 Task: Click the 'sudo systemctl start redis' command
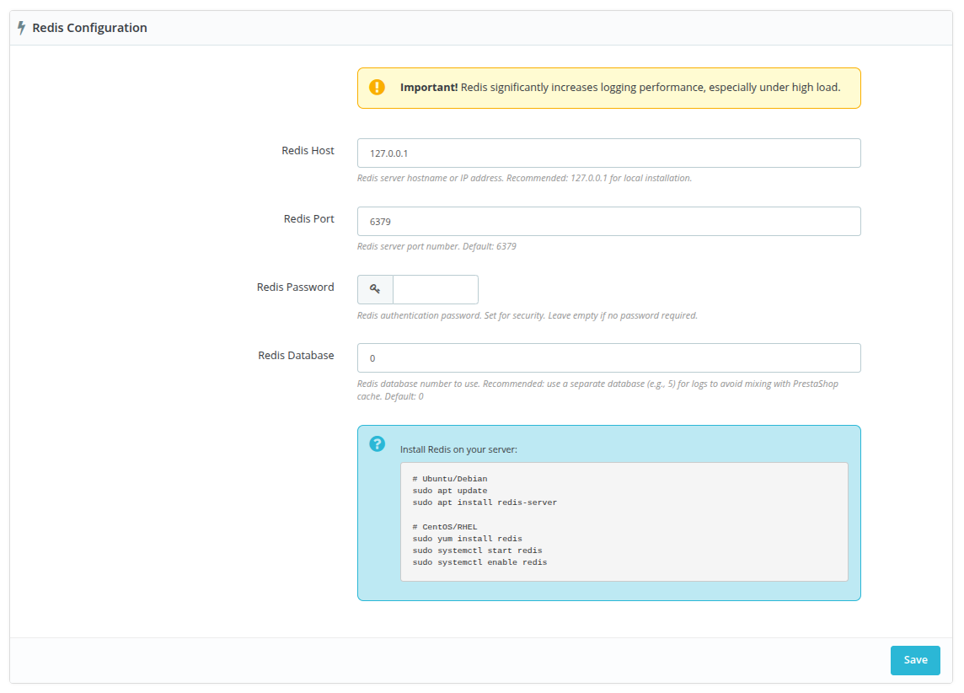point(478,551)
